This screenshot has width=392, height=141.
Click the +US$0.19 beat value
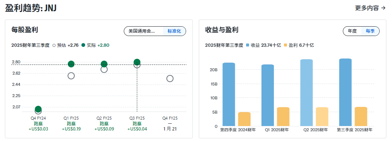click(x=71, y=129)
